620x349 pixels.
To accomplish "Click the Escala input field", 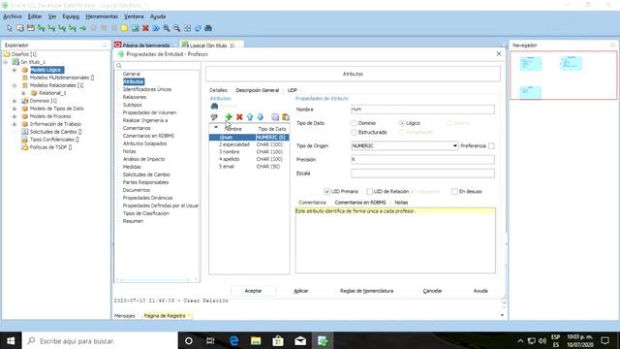I will coord(422,174).
